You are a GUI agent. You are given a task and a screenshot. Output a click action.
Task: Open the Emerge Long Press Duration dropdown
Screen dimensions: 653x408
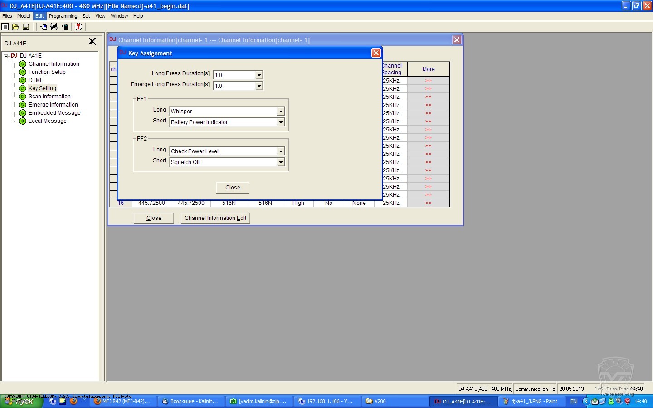tap(259, 86)
